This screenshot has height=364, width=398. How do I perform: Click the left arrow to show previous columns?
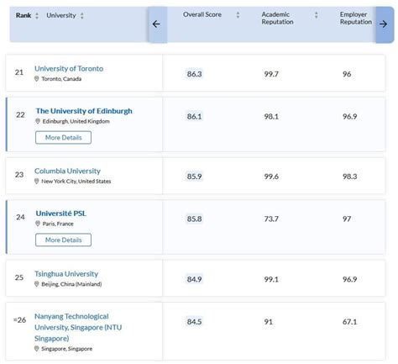(157, 24)
